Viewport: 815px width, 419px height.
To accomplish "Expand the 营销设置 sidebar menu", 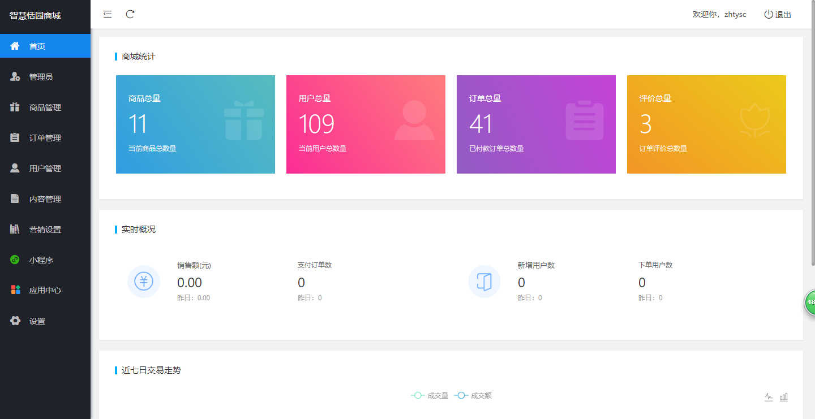I will click(x=45, y=230).
